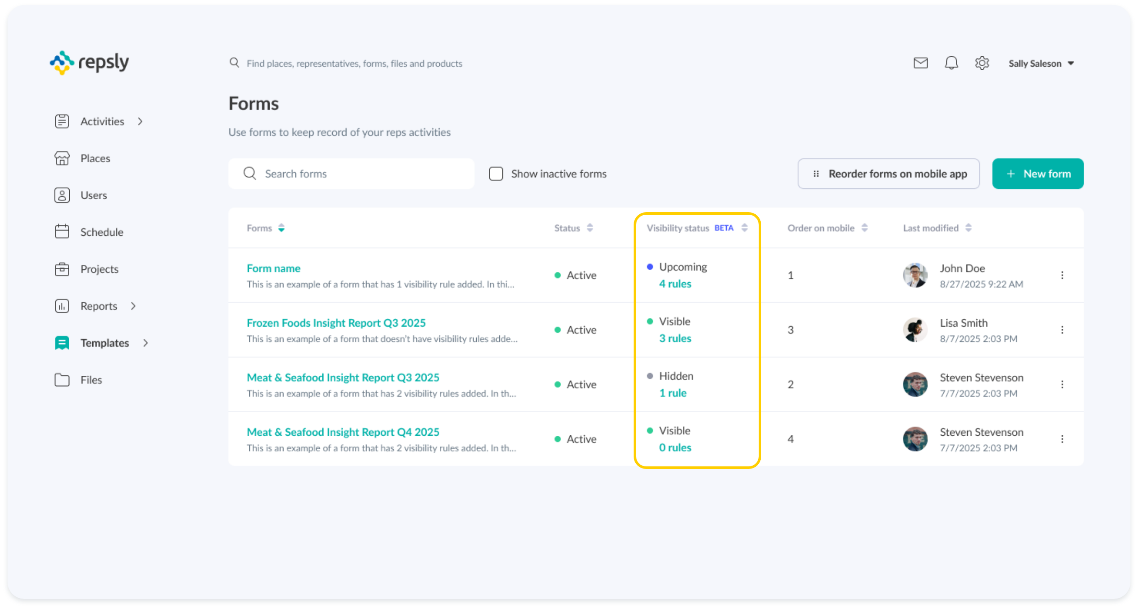
Task: Open Frozen Foods Insight Report Q3 2025
Action: coord(336,323)
